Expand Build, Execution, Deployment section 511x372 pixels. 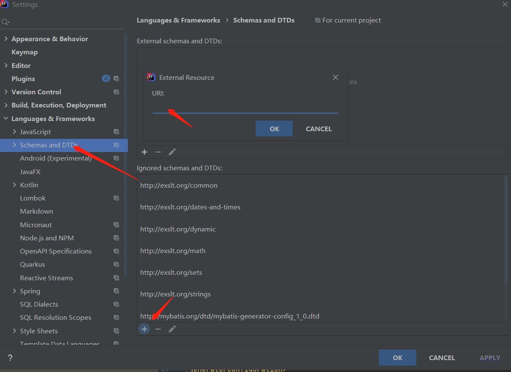(6, 105)
